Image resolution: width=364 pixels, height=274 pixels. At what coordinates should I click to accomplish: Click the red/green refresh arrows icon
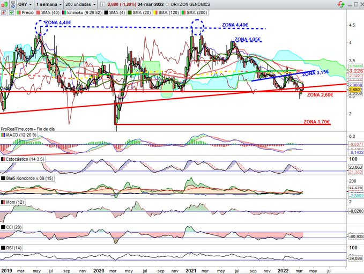pos(341,4)
